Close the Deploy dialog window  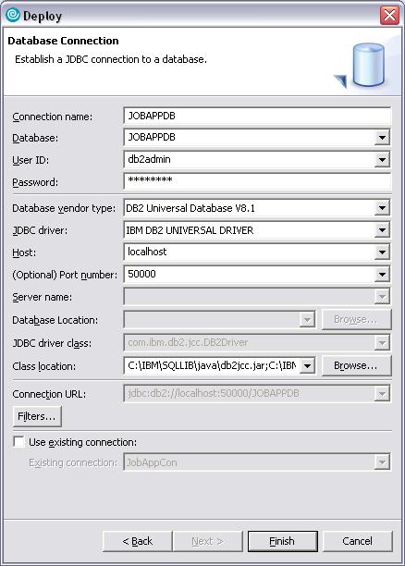tap(389, 15)
